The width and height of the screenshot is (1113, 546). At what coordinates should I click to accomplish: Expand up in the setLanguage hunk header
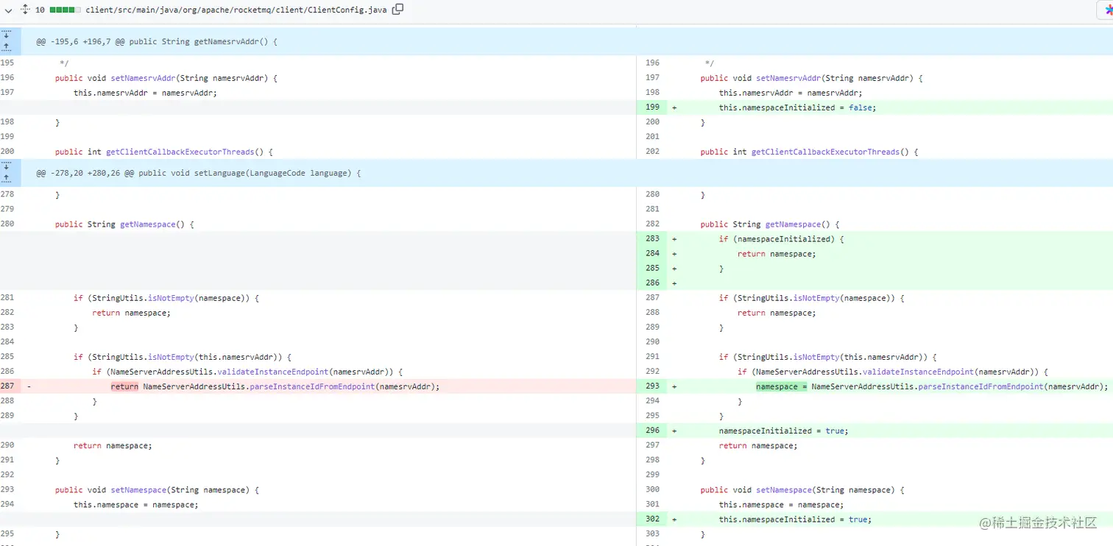[x=6, y=179]
